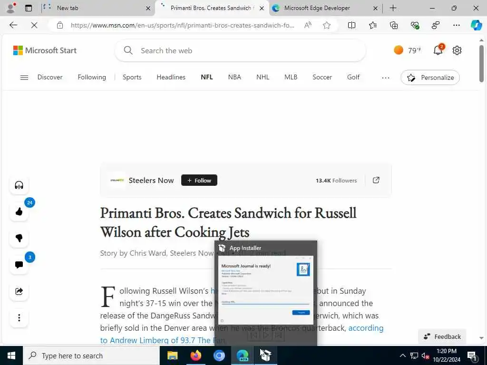Go back to the previous page
Viewport: 487px width, 365px height.
(13, 25)
